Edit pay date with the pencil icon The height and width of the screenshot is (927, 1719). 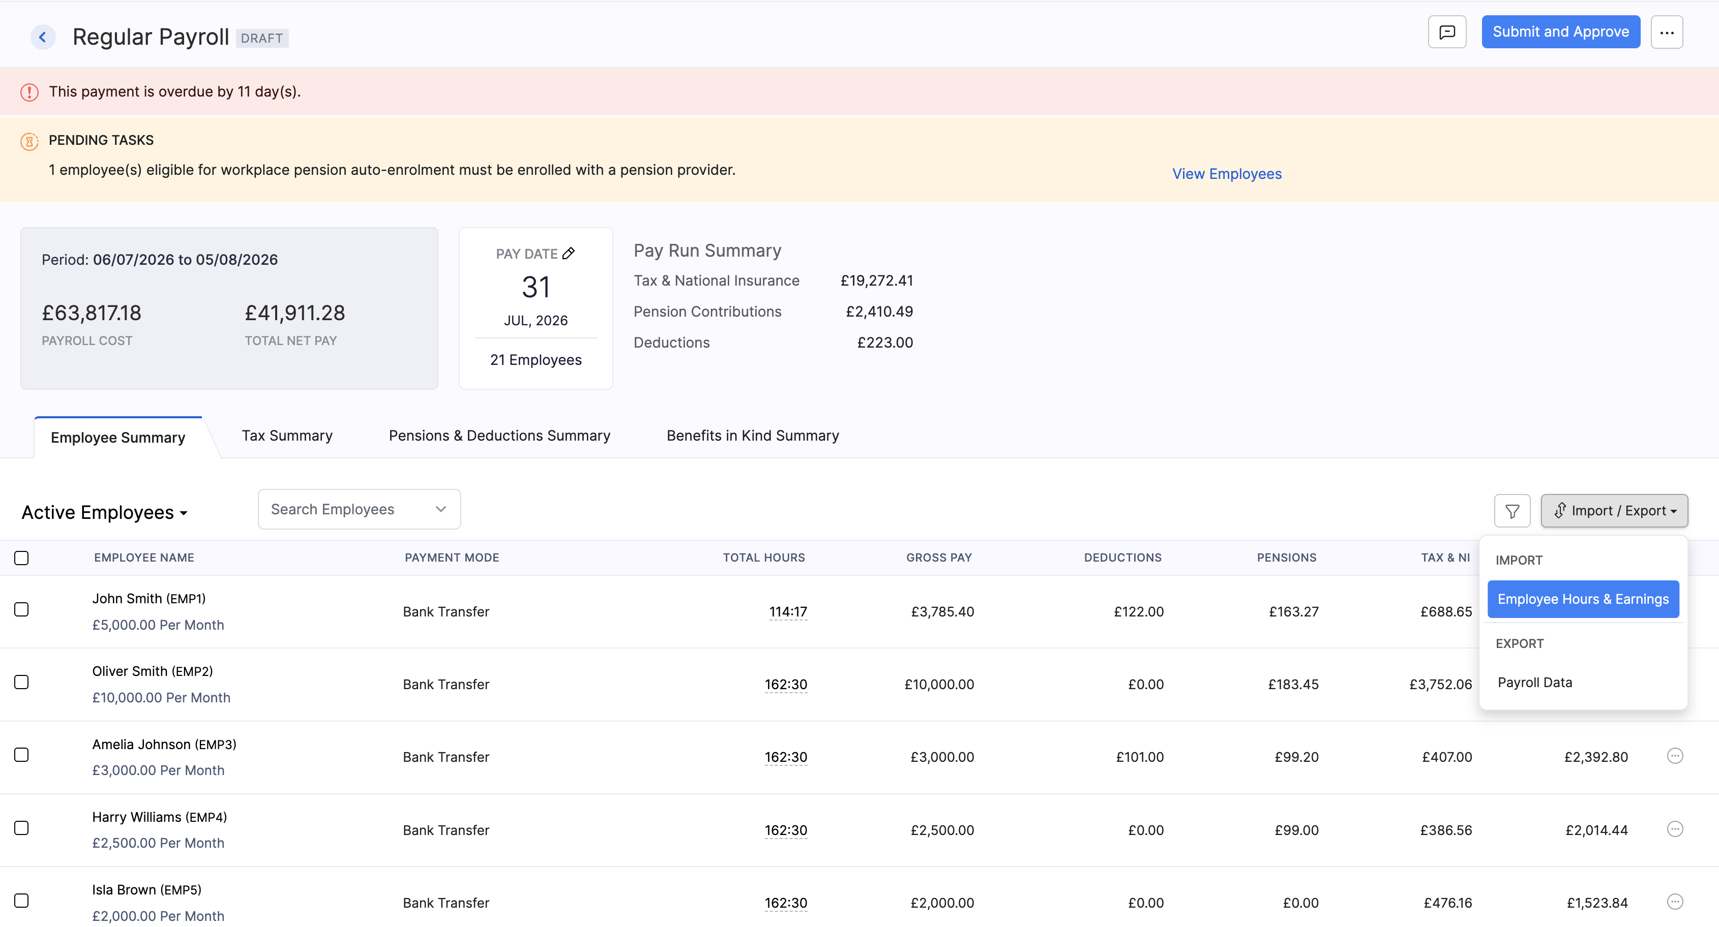[569, 254]
